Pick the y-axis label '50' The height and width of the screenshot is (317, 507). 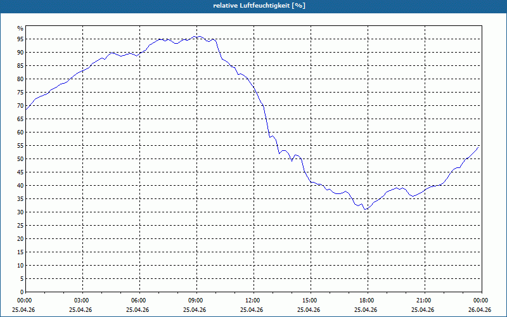(20, 159)
